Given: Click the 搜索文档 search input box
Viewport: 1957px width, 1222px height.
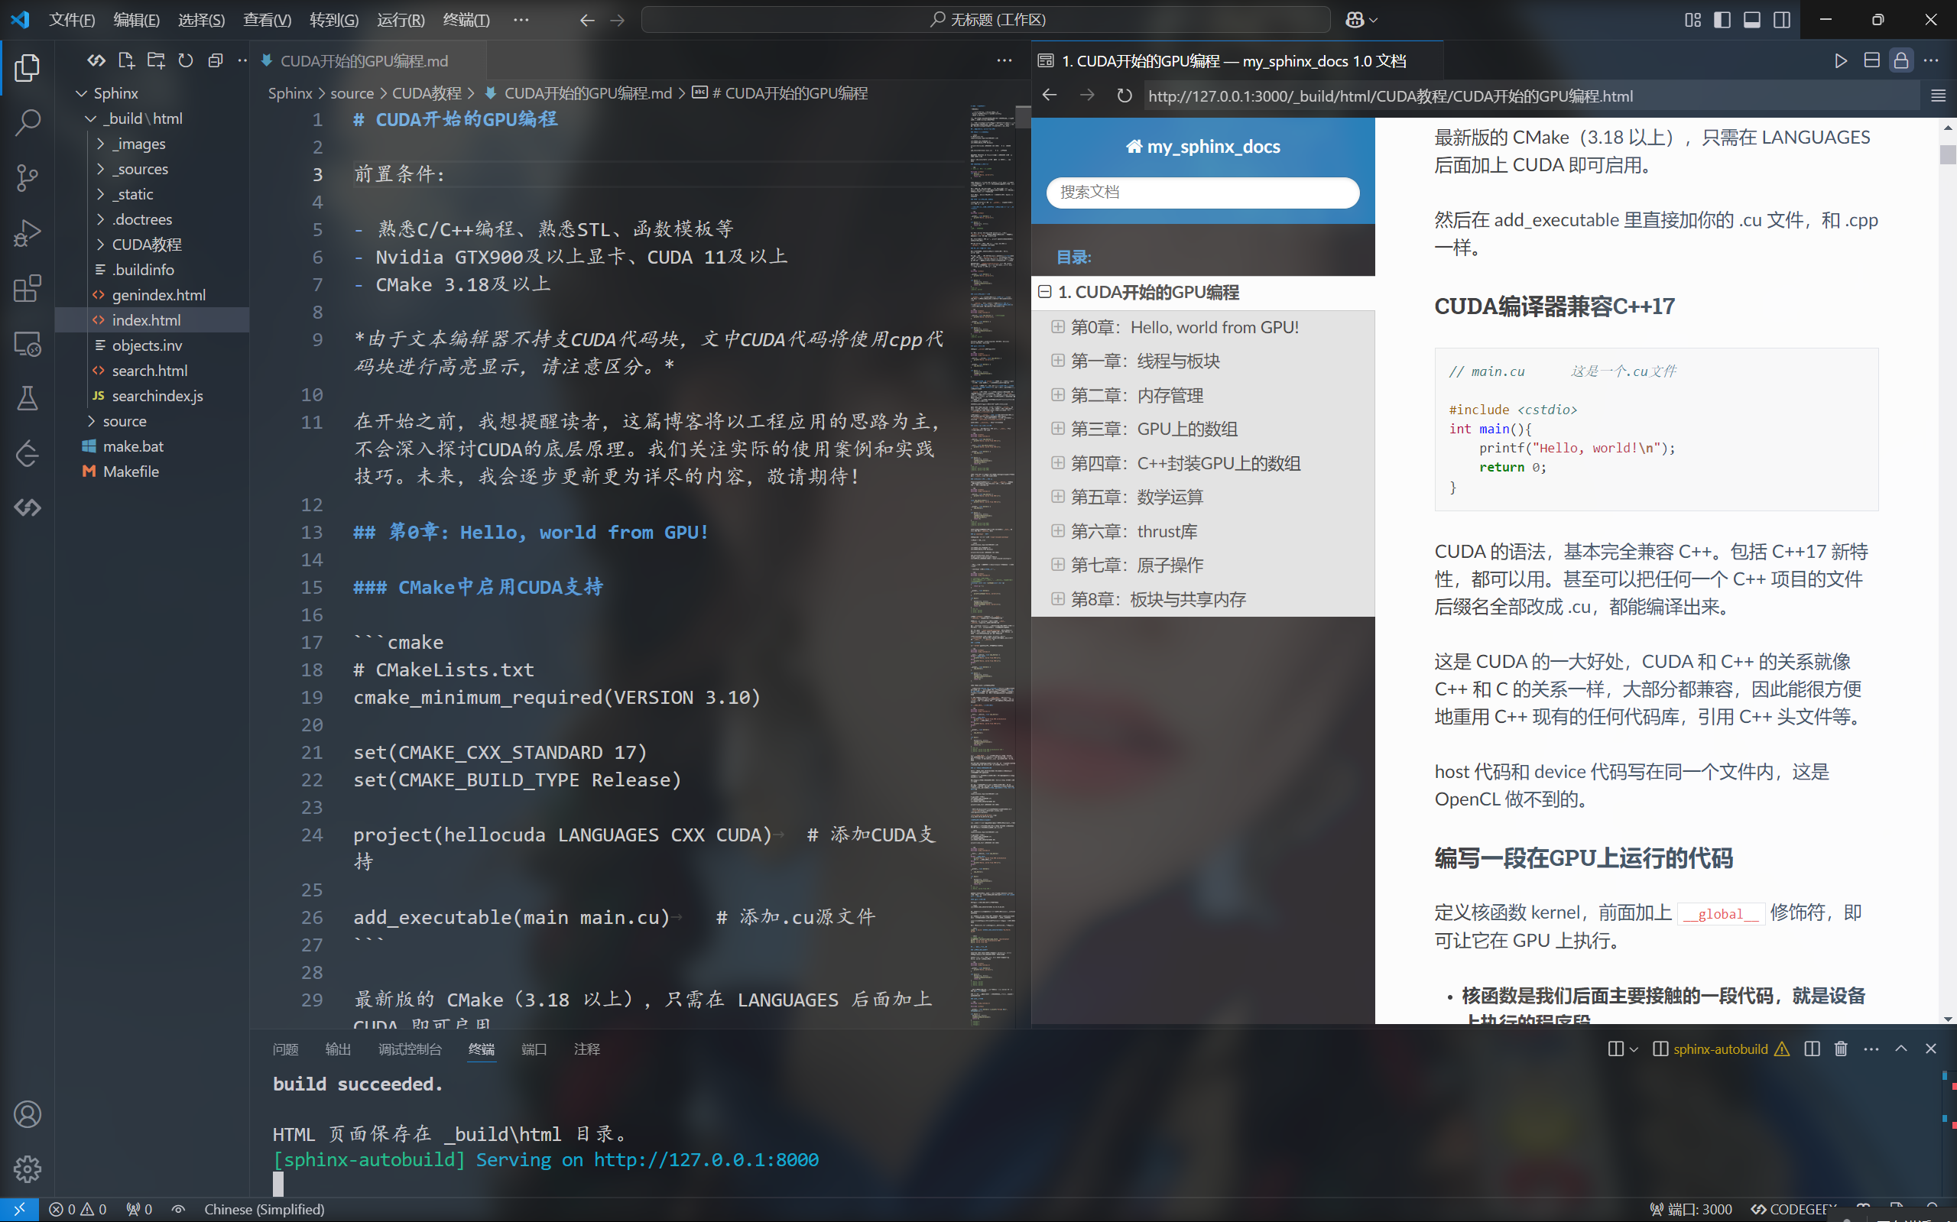Looking at the screenshot, I should tap(1202, 192).
